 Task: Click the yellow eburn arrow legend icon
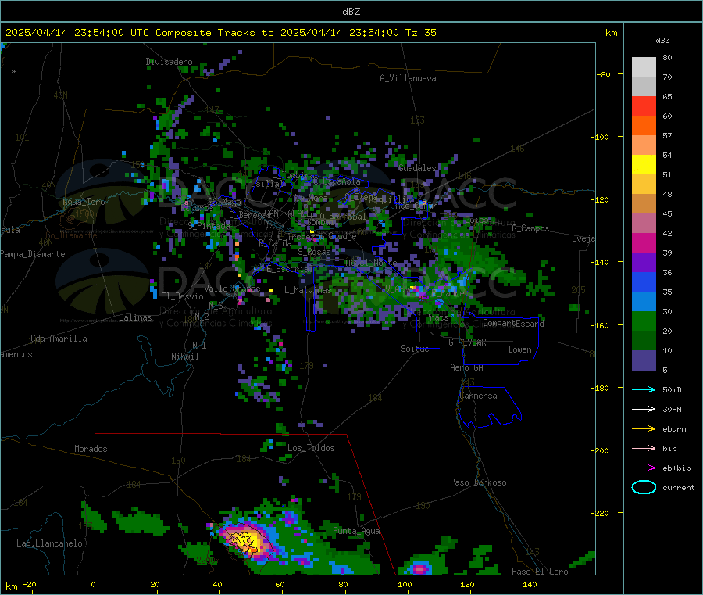click(x=644, y=429)
